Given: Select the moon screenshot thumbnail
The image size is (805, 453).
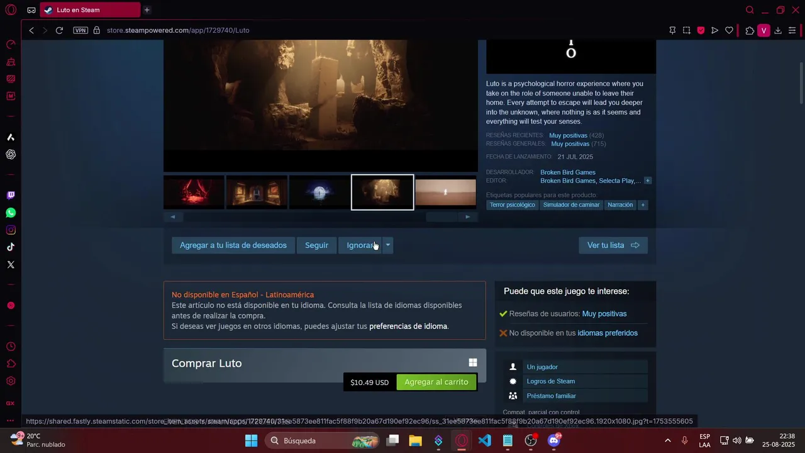Looking at the screenshot, I should click(x=319, y=193).
